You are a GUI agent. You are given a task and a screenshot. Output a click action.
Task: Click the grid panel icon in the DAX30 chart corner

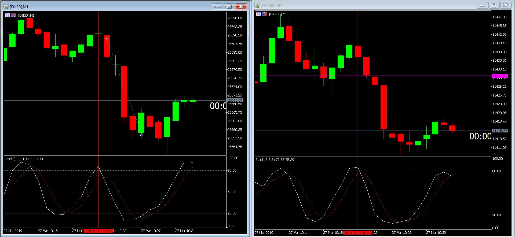click(258, 14)
